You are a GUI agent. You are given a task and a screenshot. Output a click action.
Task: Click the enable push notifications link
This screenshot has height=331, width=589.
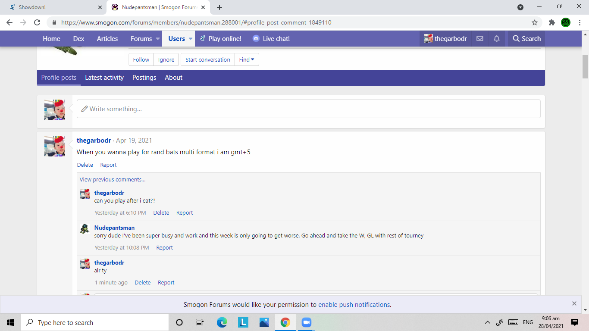(354, 305)
